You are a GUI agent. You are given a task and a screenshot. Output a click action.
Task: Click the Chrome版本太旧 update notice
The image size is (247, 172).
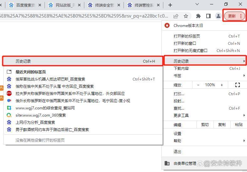[x=204, y=25]
